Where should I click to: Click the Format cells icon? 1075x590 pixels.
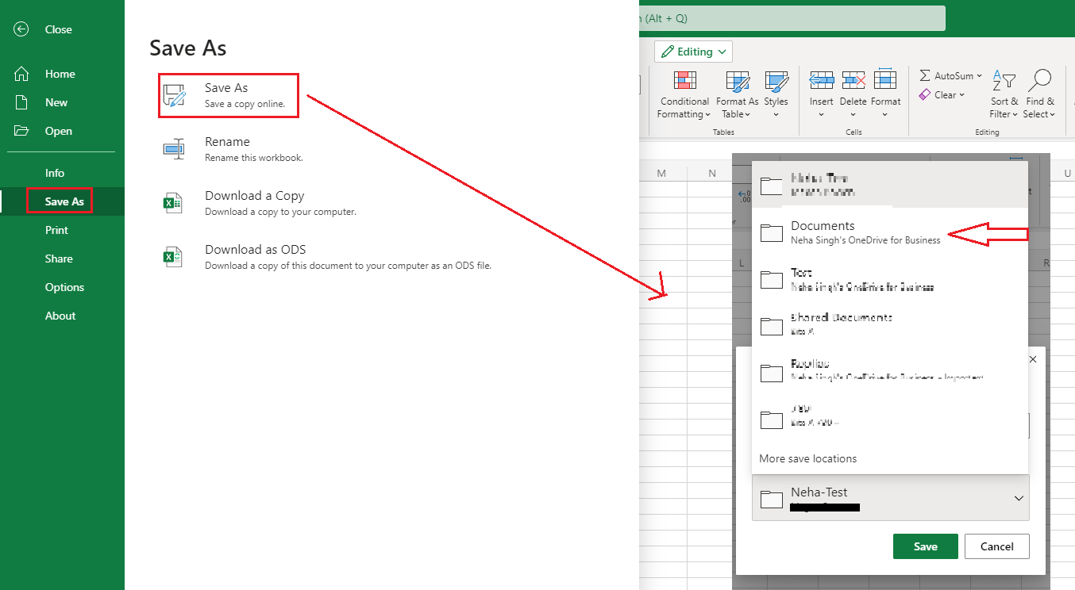885,79
